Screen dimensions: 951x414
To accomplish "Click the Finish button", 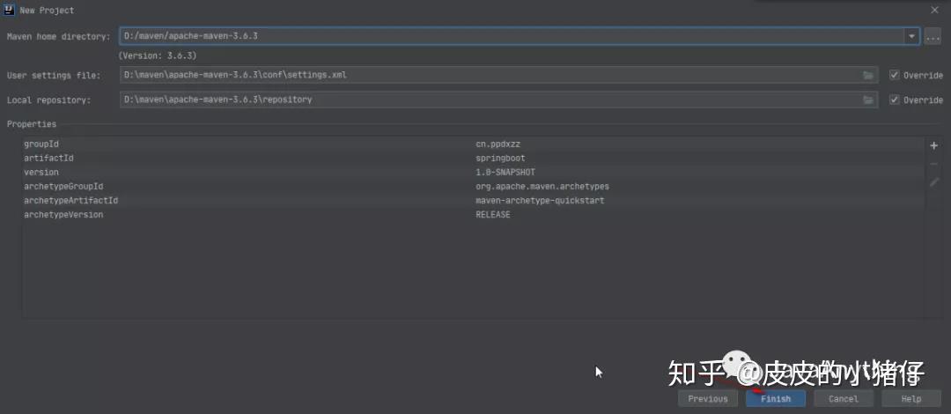I will (775, 399).
